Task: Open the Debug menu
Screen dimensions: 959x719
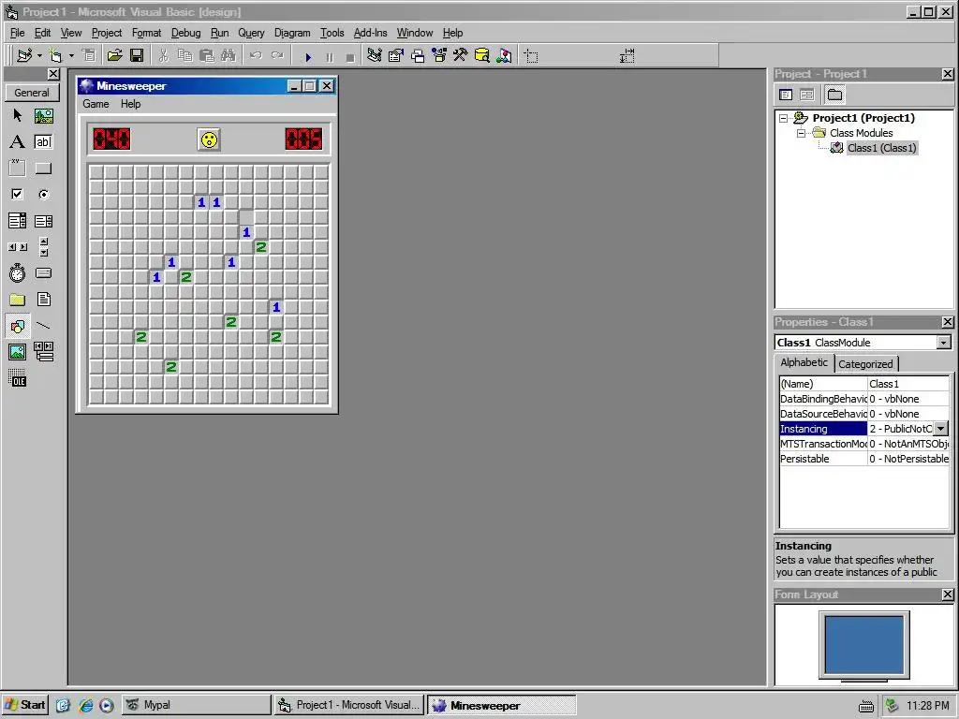Action: pyautogui.click(x=185, y=33)
